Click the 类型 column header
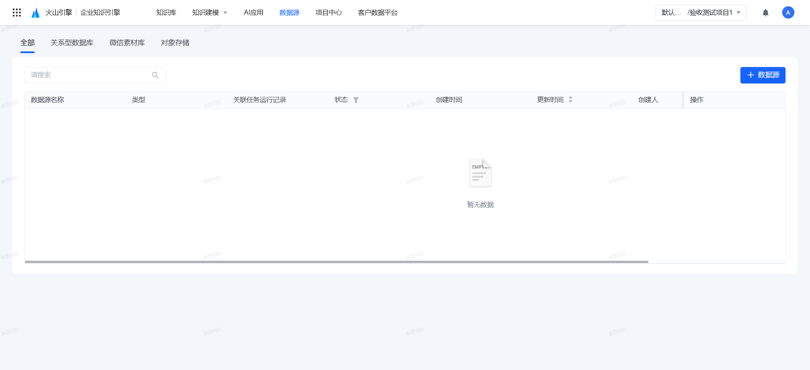 138,100
